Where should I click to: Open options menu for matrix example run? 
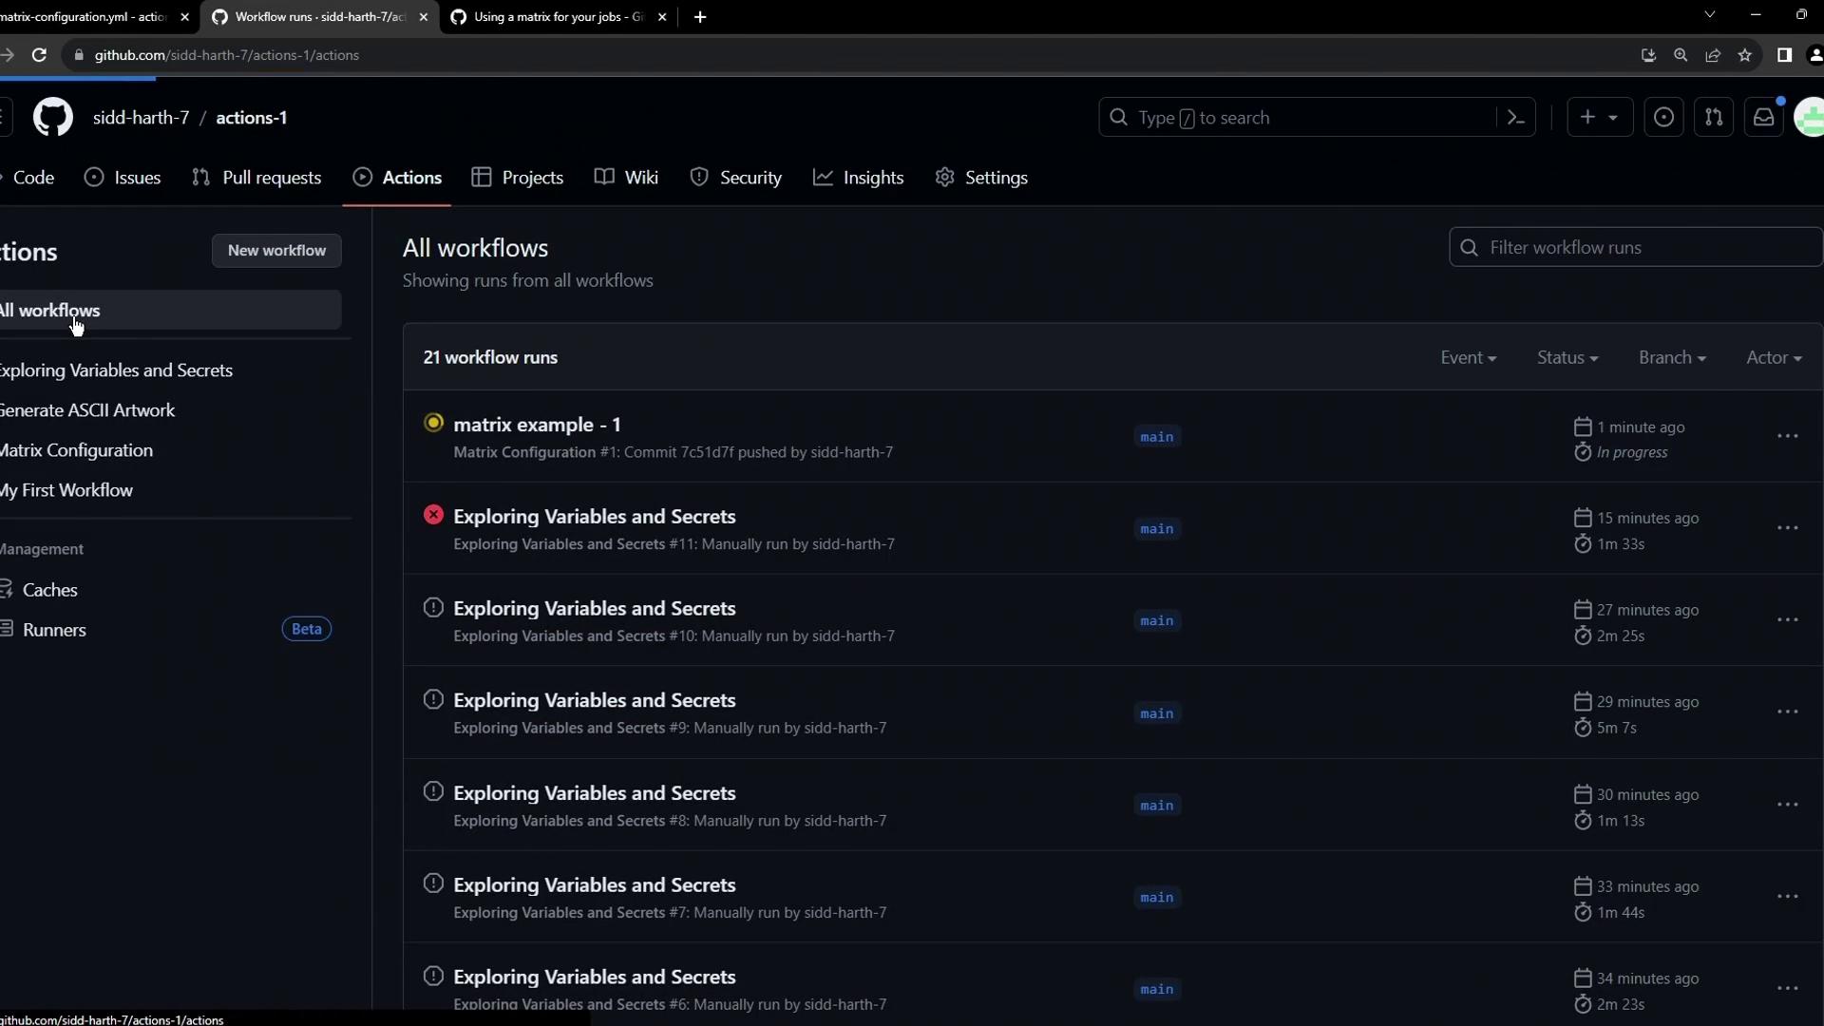point(1787,436)
